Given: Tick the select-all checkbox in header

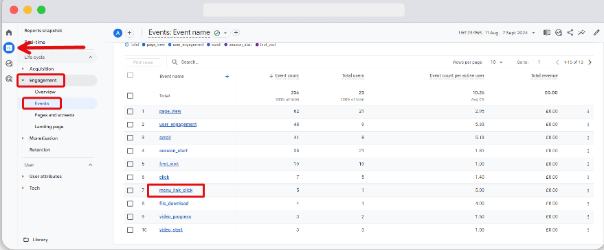Looking at the screenshot, I should (130, 75).
